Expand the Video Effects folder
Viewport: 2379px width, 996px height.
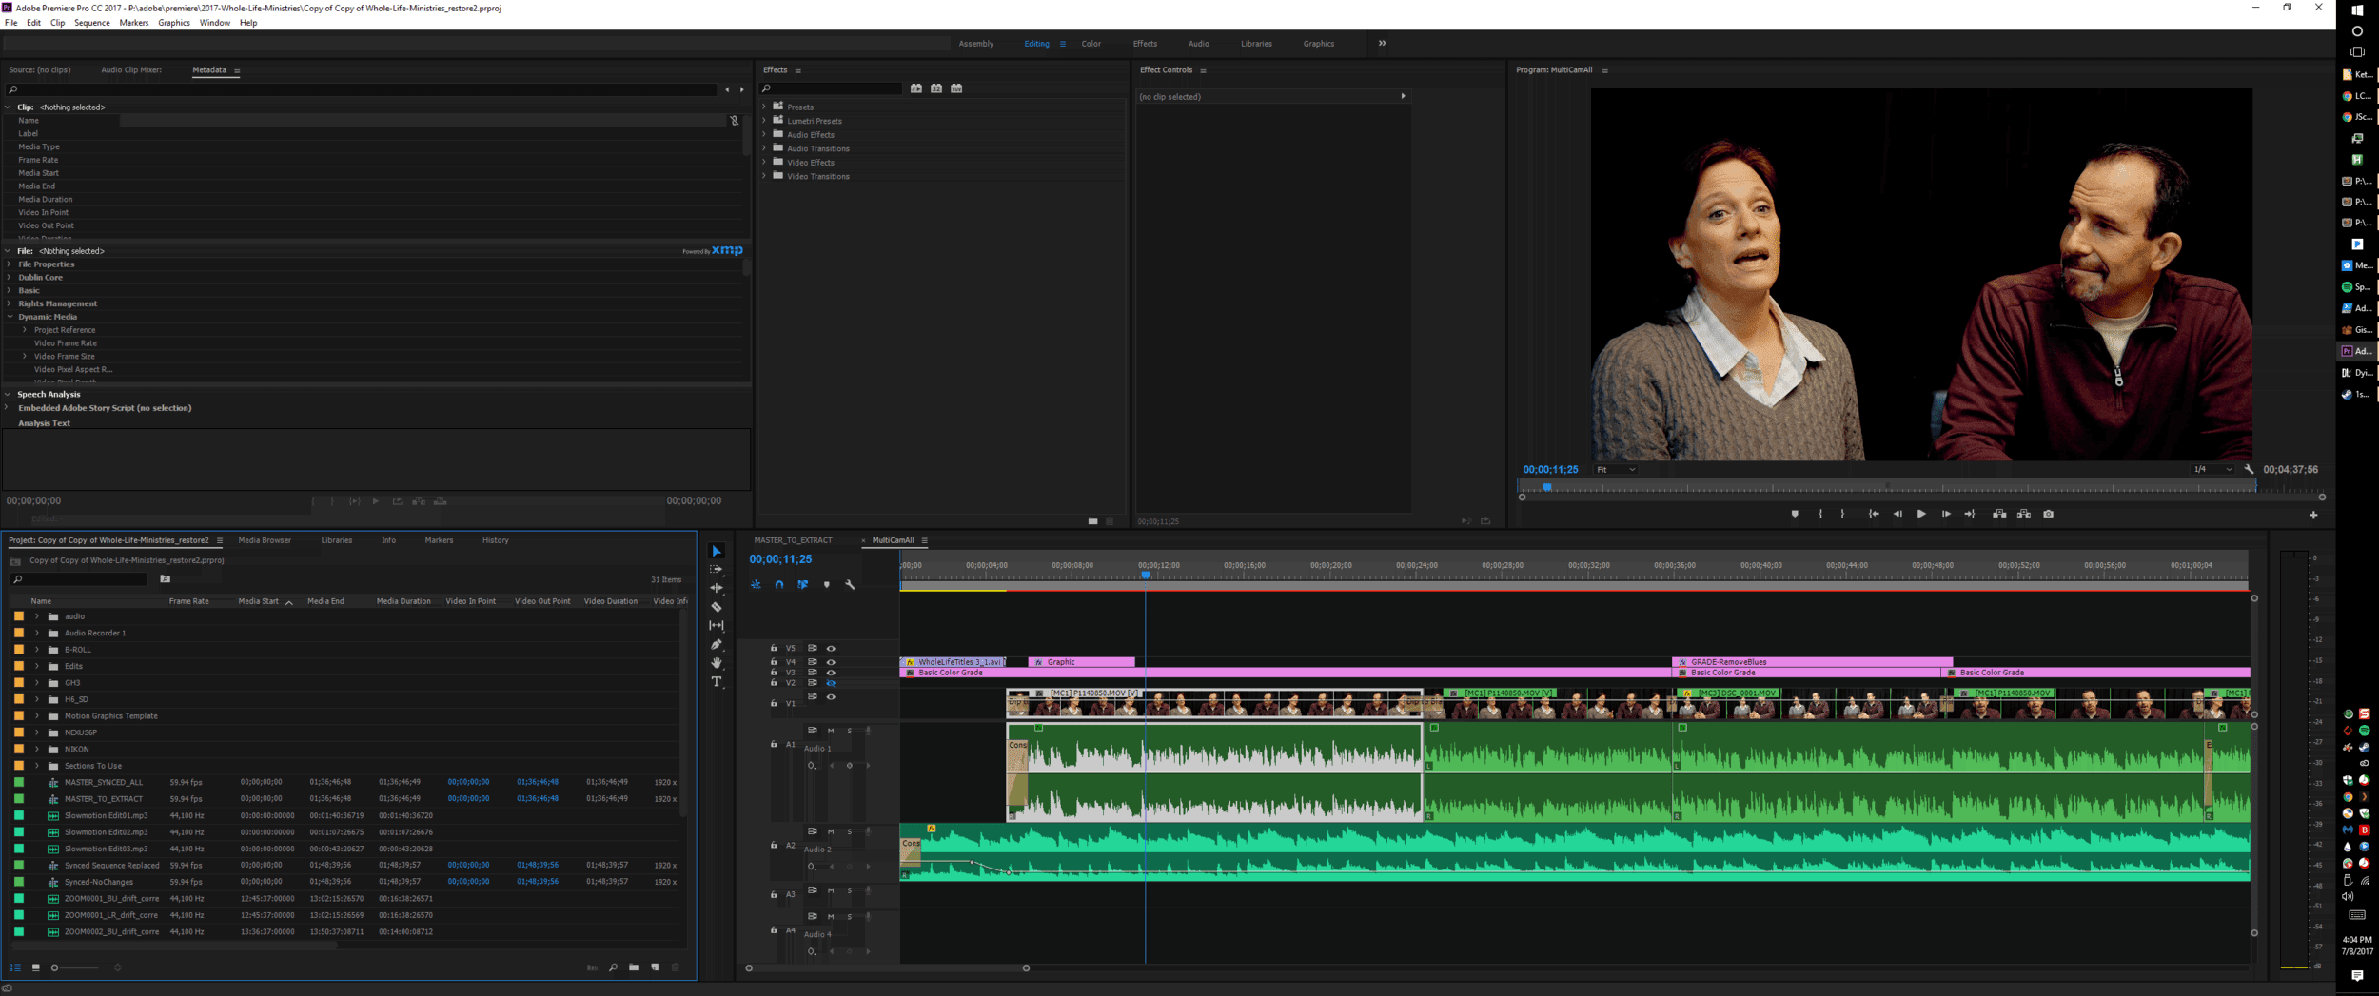click(x=764, y=163)
